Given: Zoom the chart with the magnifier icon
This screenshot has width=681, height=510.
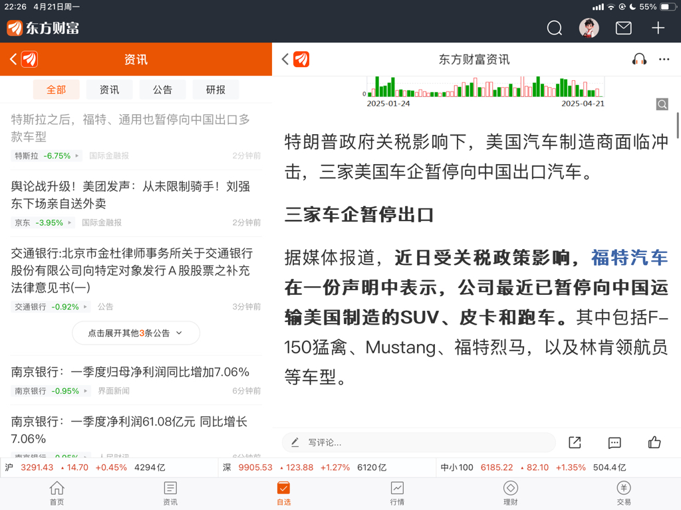Looking at the screenshot, I should (x=662, y=104).
